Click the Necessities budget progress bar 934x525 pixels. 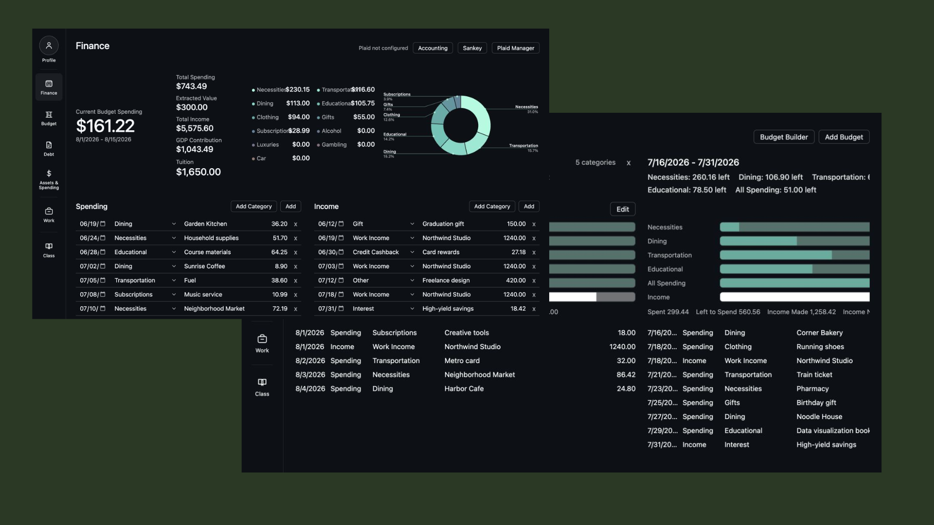point(794,227)
